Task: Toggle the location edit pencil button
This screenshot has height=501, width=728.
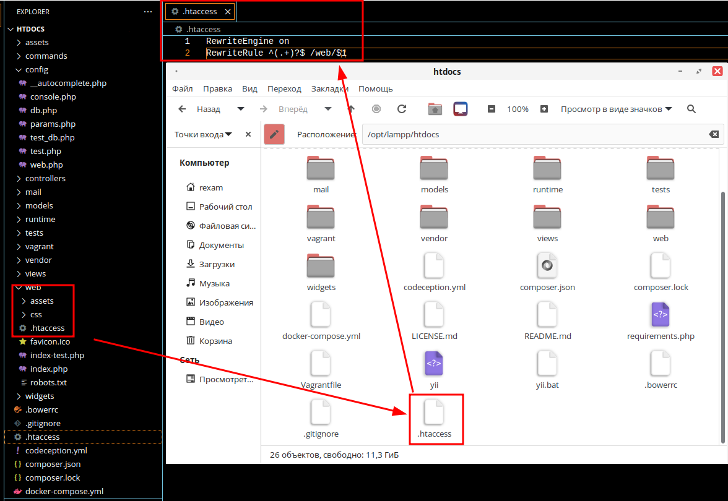Action: pyautogui.click(x=274, y=135)
